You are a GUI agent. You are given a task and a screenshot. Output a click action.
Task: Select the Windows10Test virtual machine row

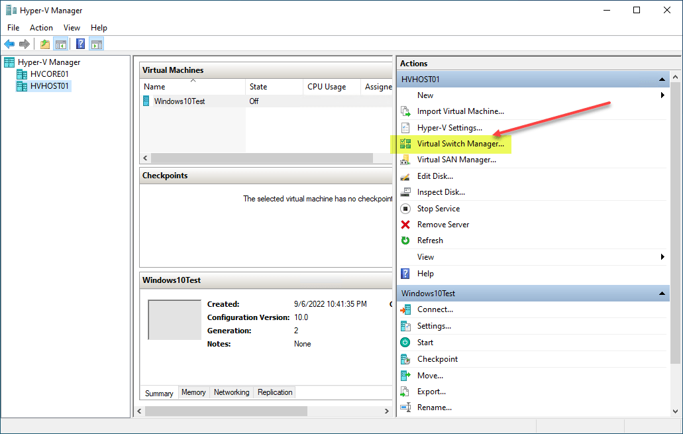click(266, 101)
